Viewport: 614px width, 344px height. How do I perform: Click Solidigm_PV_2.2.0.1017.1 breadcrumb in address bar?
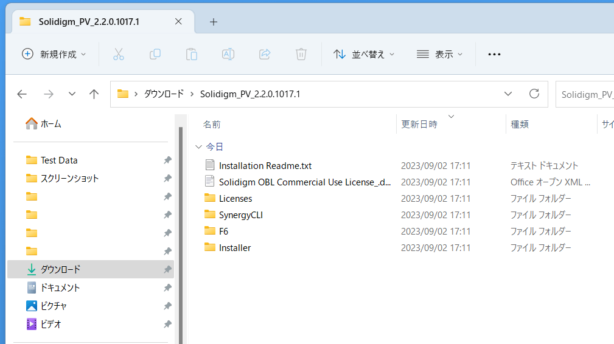coord(250,94)
